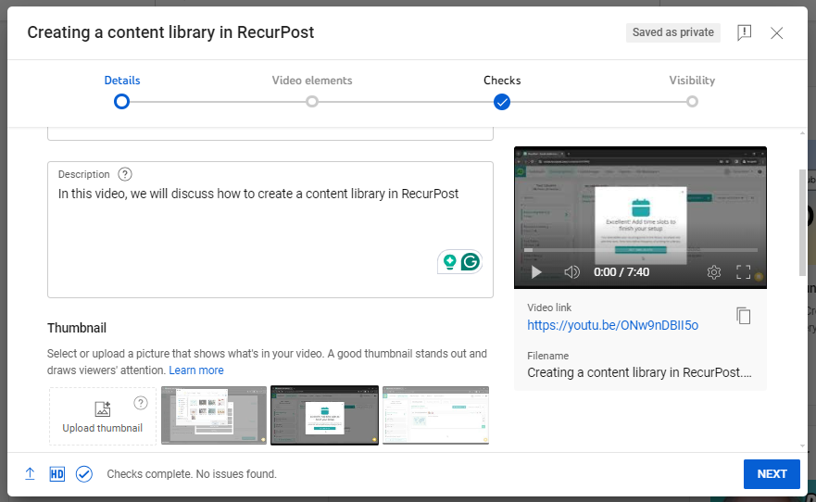This screenshot has width=816, height=502.
Task: Select the first auto-generated thumbnail
Action: [214, 415]
